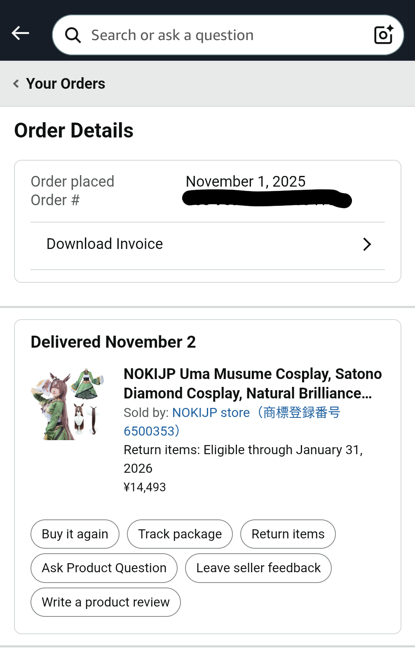
Task: Tap the ¥14,493 item price
Action: pyautogui.click(x=145, y=487)
